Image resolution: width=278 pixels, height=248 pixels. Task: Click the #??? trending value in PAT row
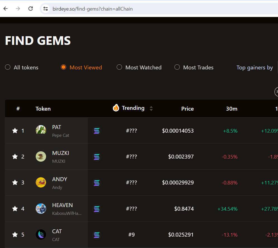pos(131,131)
